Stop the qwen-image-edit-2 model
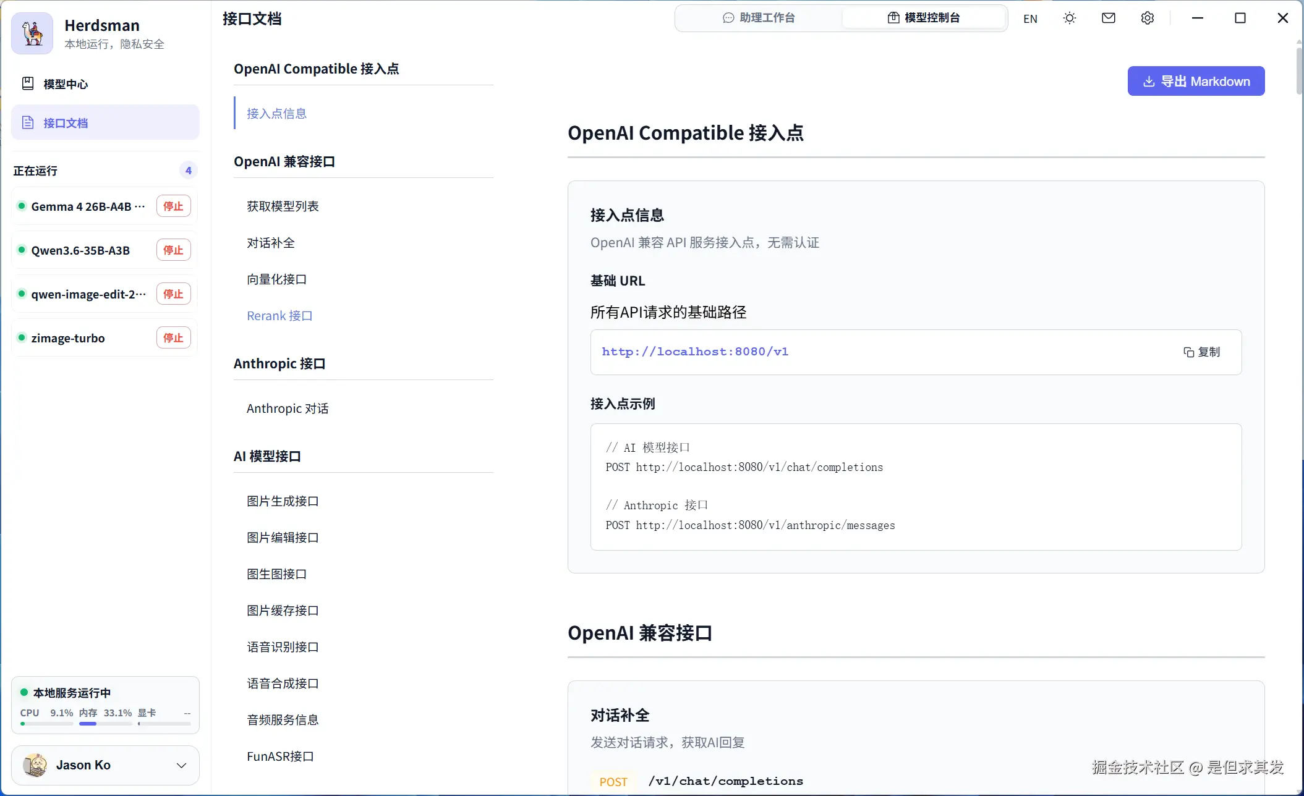The width and height of the screenshot is (1304, 796). pyautogui.click(x=173, y=294)
